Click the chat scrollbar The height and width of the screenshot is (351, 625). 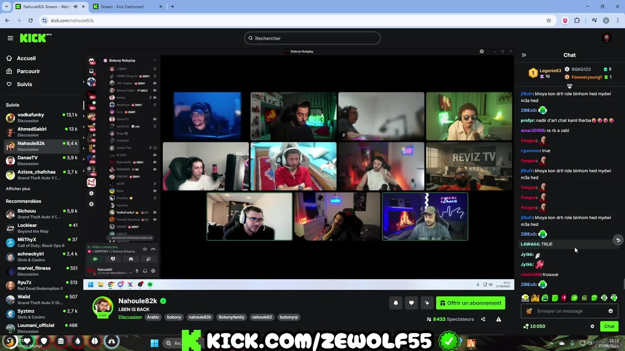[x=623, y=284]
